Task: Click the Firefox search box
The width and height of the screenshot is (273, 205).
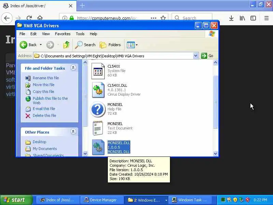Action: [192, 18]
